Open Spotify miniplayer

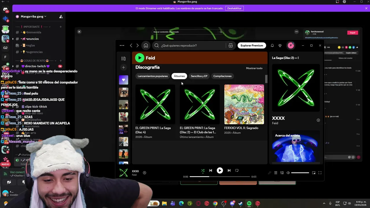(314, 173)
